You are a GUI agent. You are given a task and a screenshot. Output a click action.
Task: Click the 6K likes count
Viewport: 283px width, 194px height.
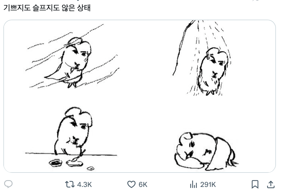pyautogui.click(x=143, y=185)
